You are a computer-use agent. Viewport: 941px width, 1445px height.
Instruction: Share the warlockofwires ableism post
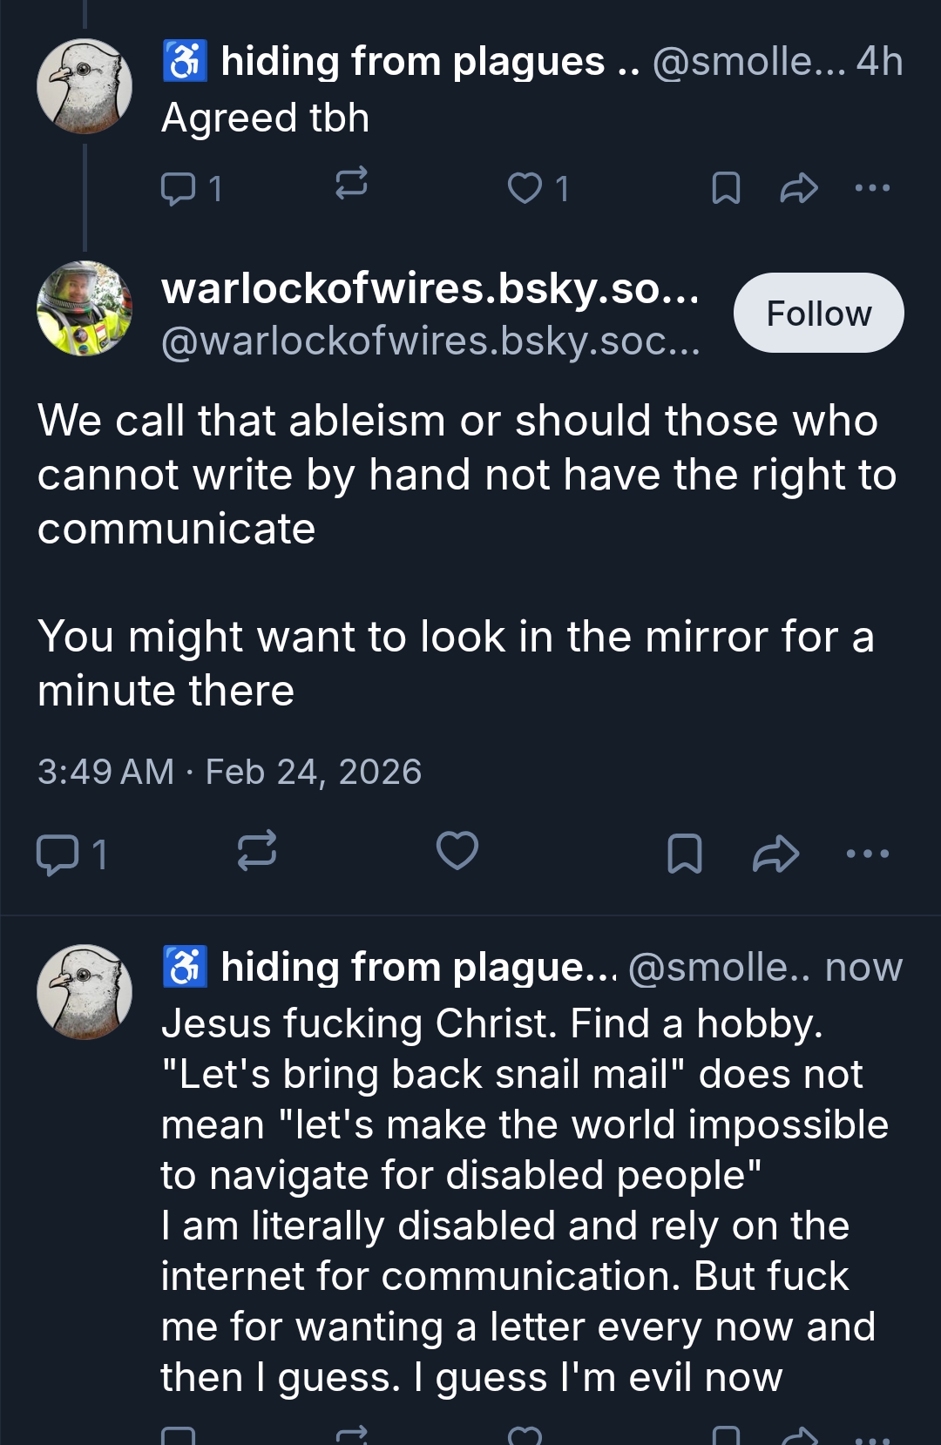775,854
